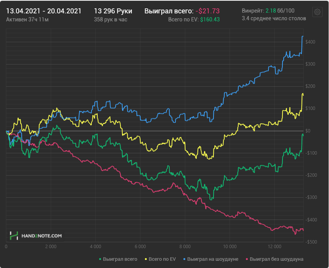329x268 pixels.
Task: Click the 'Винрейт:' label
Action: click(253, 11)
